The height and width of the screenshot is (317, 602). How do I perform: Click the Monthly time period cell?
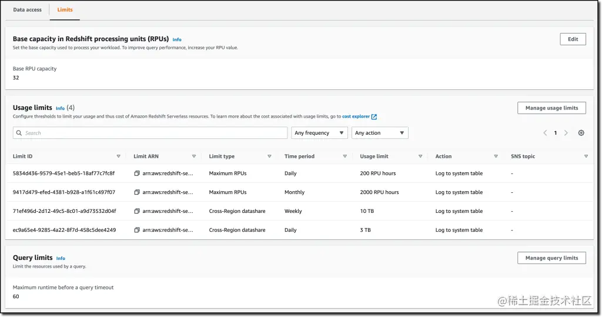pyautogui.click(x=295, y=192)
